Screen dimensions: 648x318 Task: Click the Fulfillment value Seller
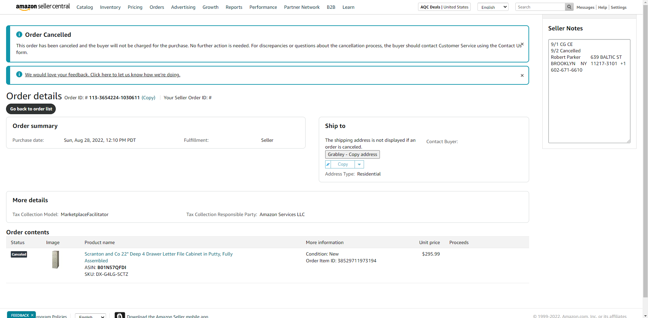click(x=267, y=140)
